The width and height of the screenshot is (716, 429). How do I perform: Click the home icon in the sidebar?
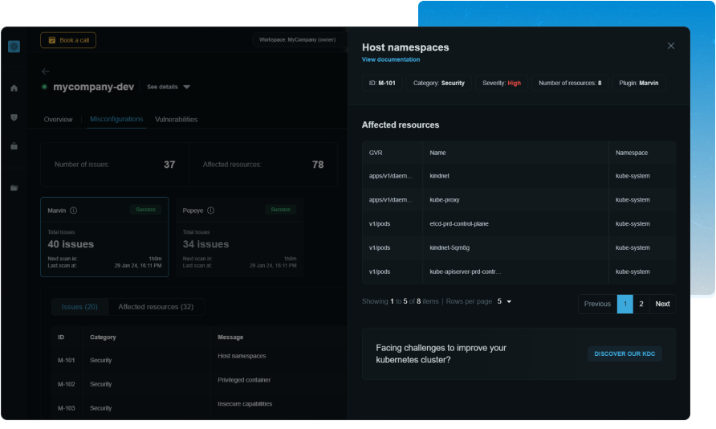click(14, 88)
